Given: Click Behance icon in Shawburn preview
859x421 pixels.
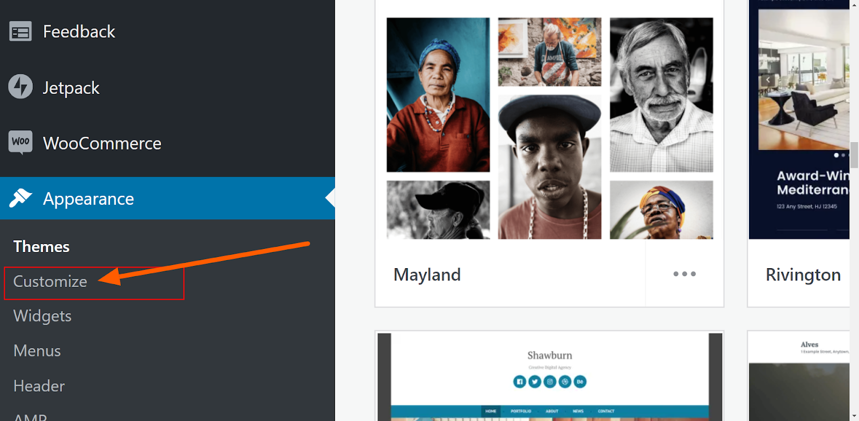Looking at the screenshot, I should [x=580, y=381].
